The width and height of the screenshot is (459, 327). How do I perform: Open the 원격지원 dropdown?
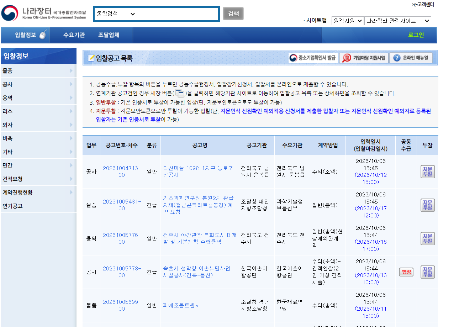click(348, 21)
